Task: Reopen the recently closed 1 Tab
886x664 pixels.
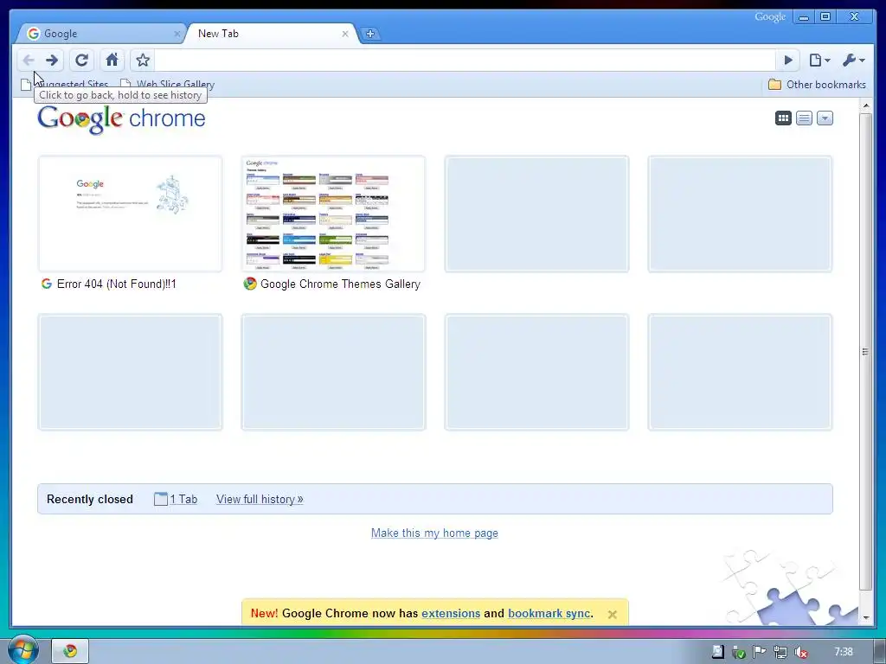Action: pos(176,499)
